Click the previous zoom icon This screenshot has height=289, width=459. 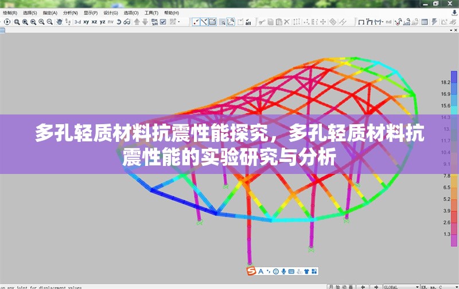click(x=33, y=22)
